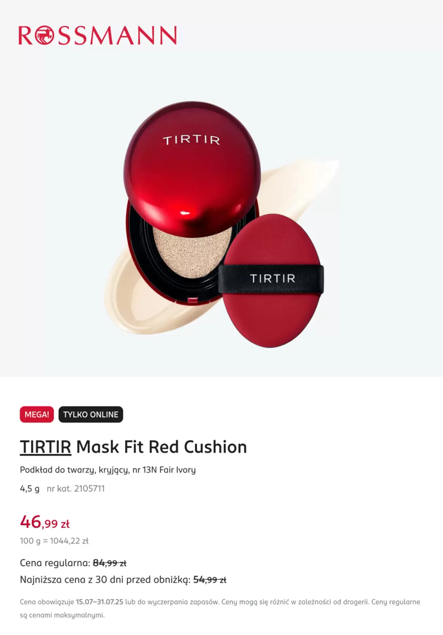Click the 13N Fair Ivory description line
443x635 pixels.
[x=108, y=470]
